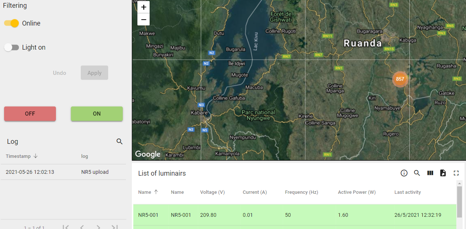Click the 26/5/2021 12:32:19 cell
Screen dimensions: 466x229
(418, 215)
